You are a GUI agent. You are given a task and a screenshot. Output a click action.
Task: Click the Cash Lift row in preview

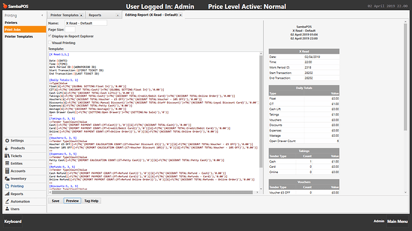(304, 109)
